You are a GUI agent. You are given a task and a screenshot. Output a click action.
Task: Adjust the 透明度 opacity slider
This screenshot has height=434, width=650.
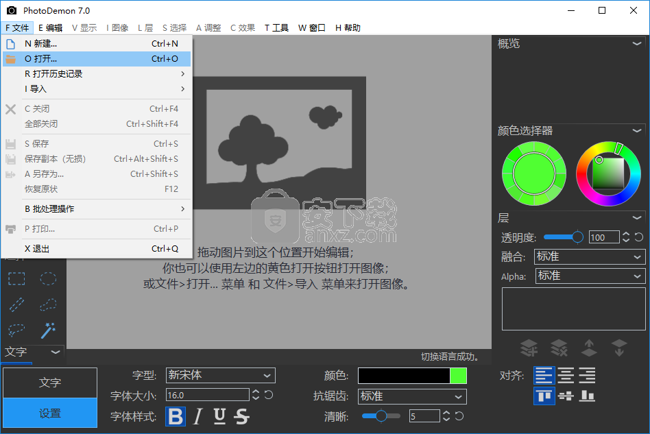(564, 237)
